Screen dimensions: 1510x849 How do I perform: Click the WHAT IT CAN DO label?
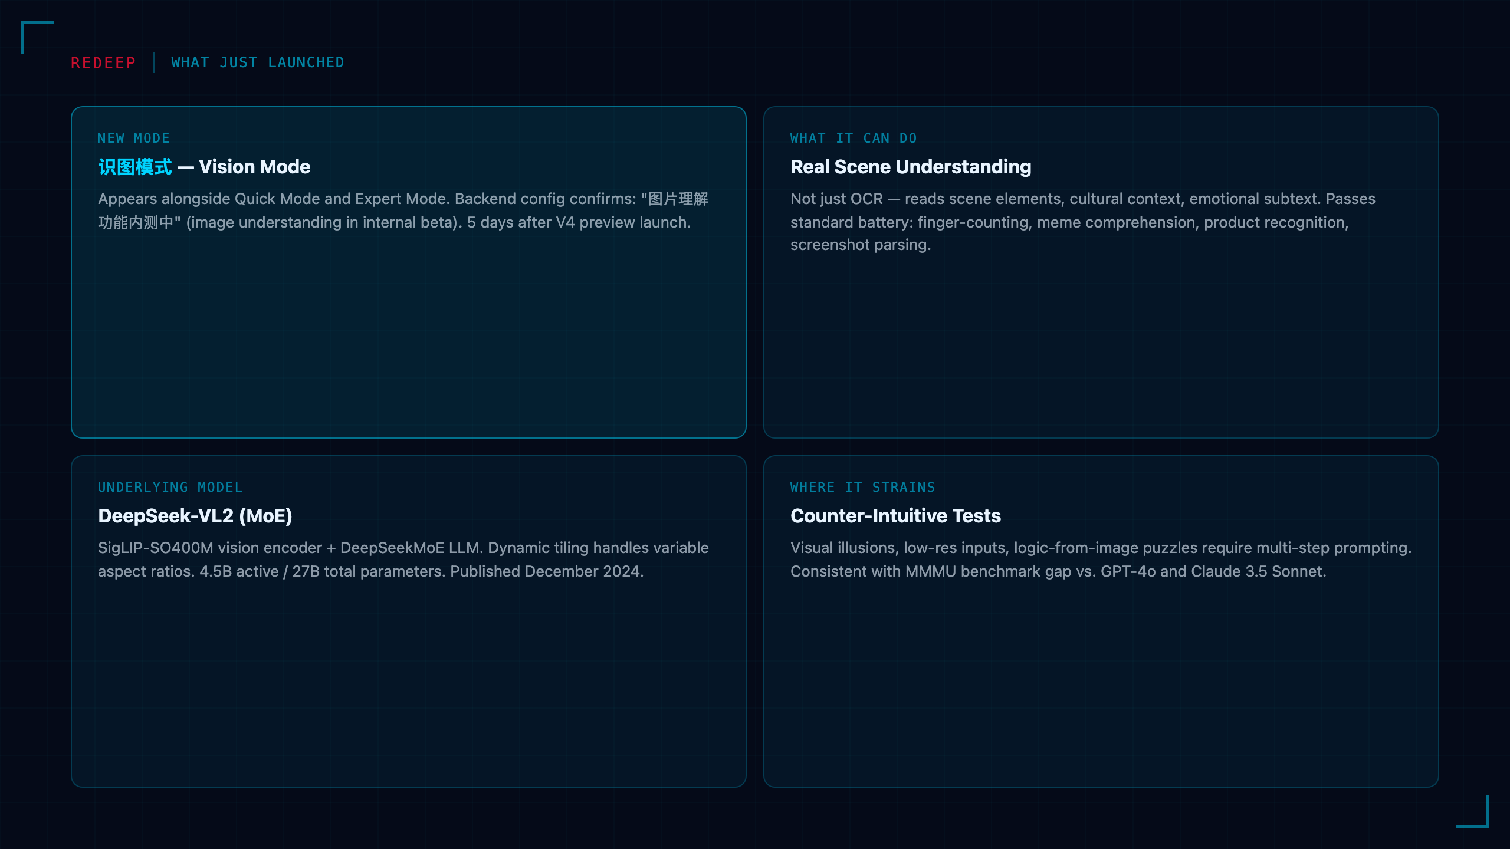[854, 138]
